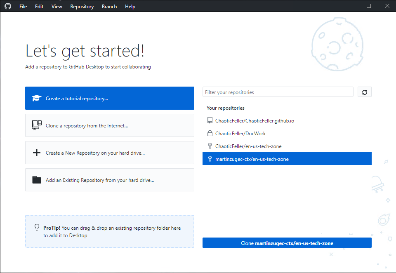Click the folder icon for existing repository
This screenshot has height=273, width=396.
[37, 179]
